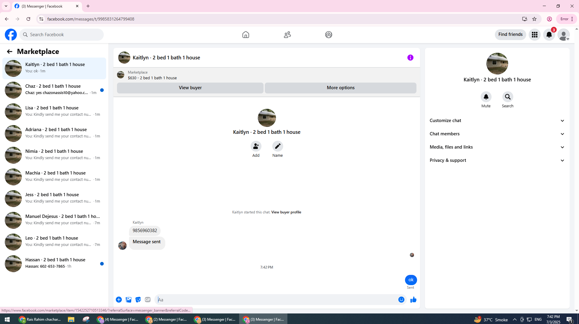The image size is (579, 324).
Task: Open the Leo conversation
Action: tap(54, 242)
